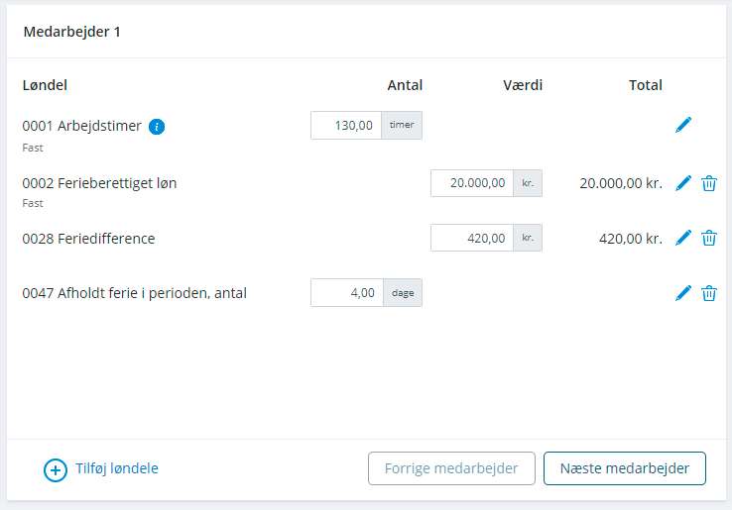This screenshot has height=510, width=732.
Task: Continue to Næste medarbejder
Action: click(625, 468)
